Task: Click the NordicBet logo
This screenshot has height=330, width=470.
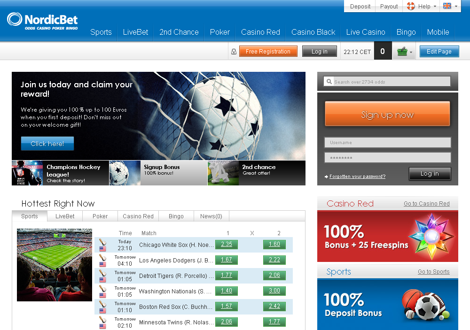Action: click(x=42, y=21)
